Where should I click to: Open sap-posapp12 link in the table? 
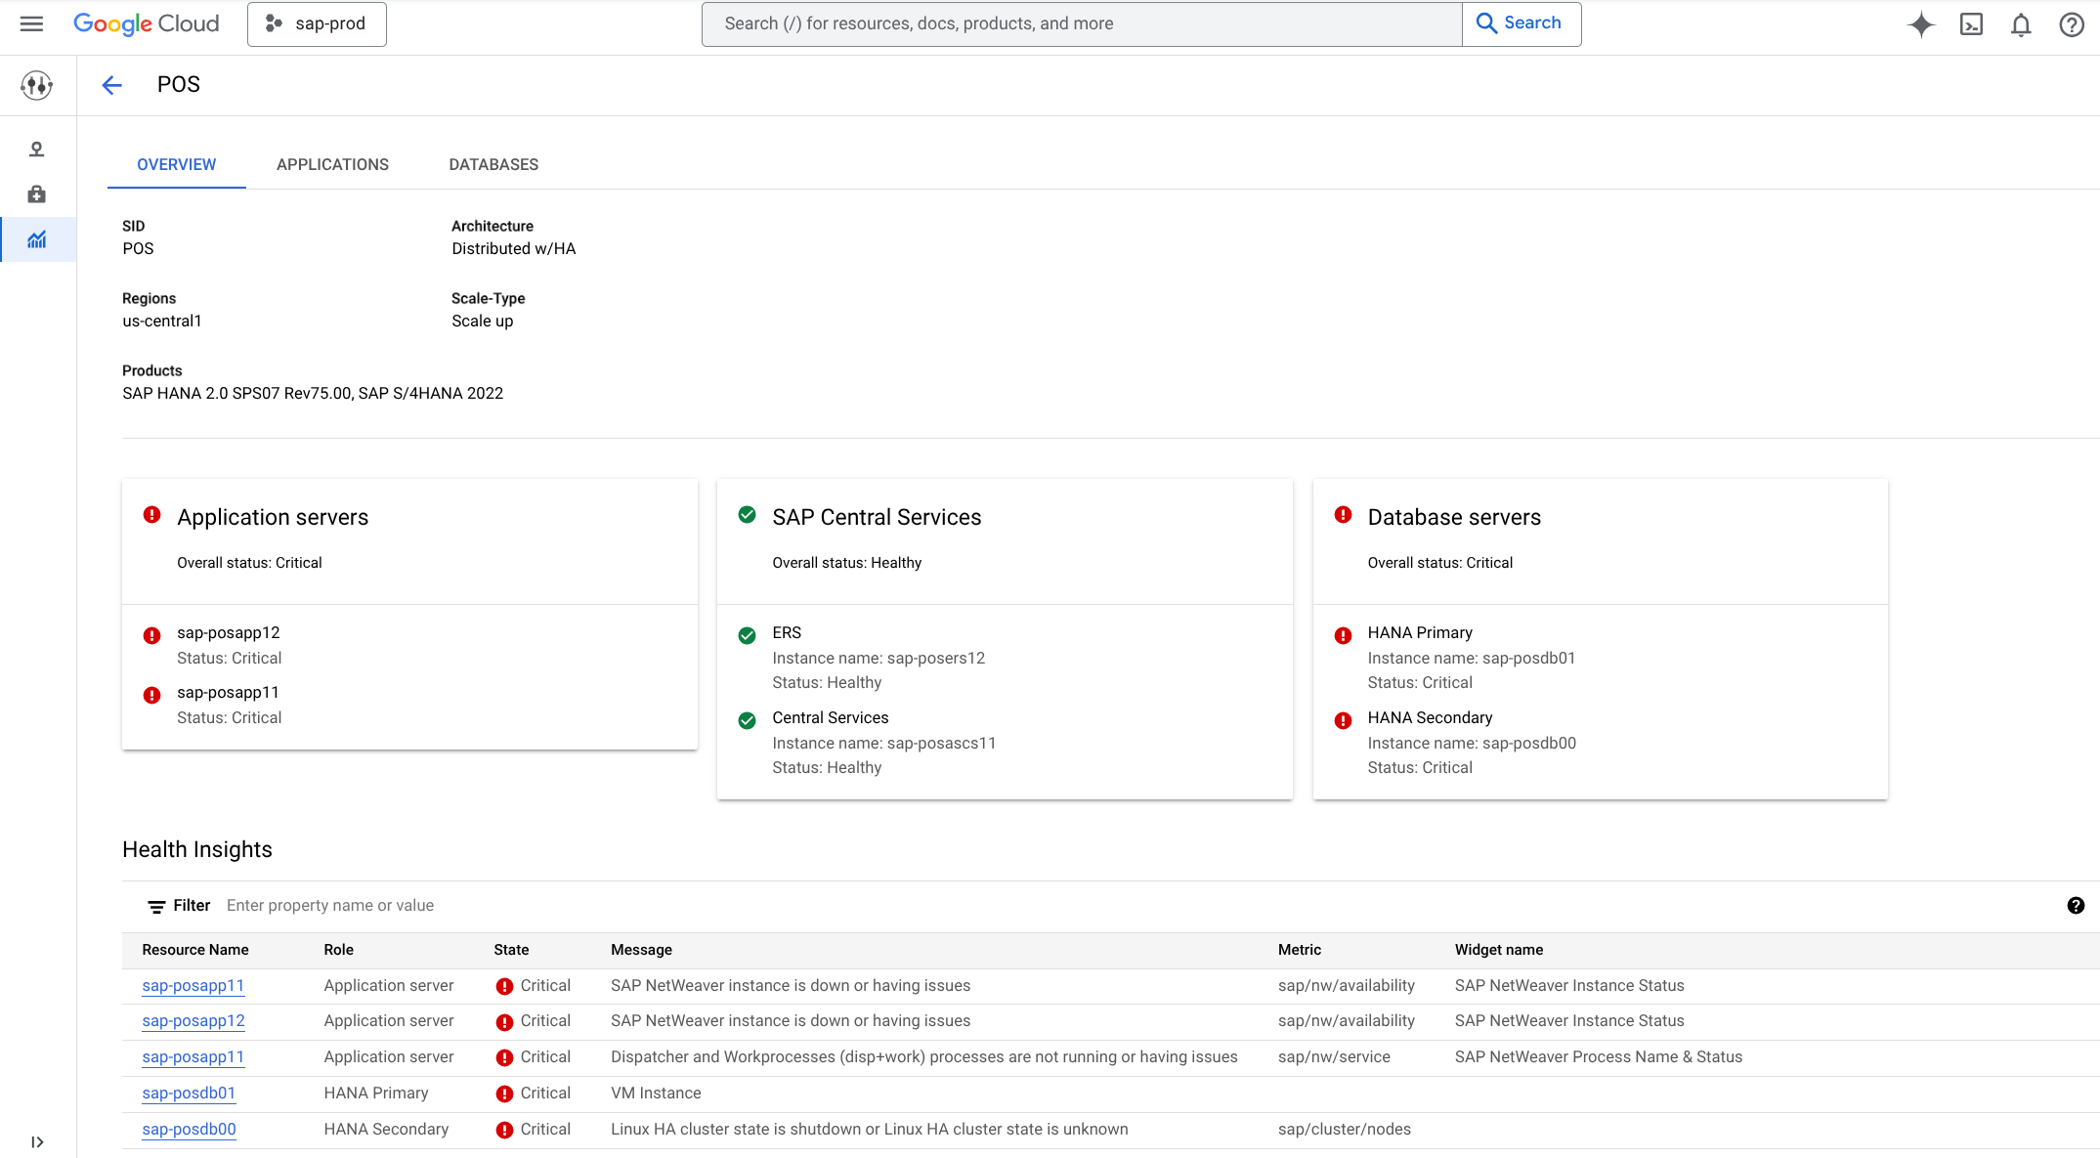tap(193, 1021)
